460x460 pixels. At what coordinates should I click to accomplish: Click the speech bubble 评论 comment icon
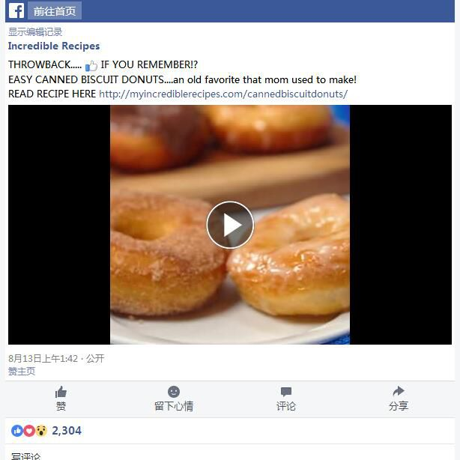[286, 392]
